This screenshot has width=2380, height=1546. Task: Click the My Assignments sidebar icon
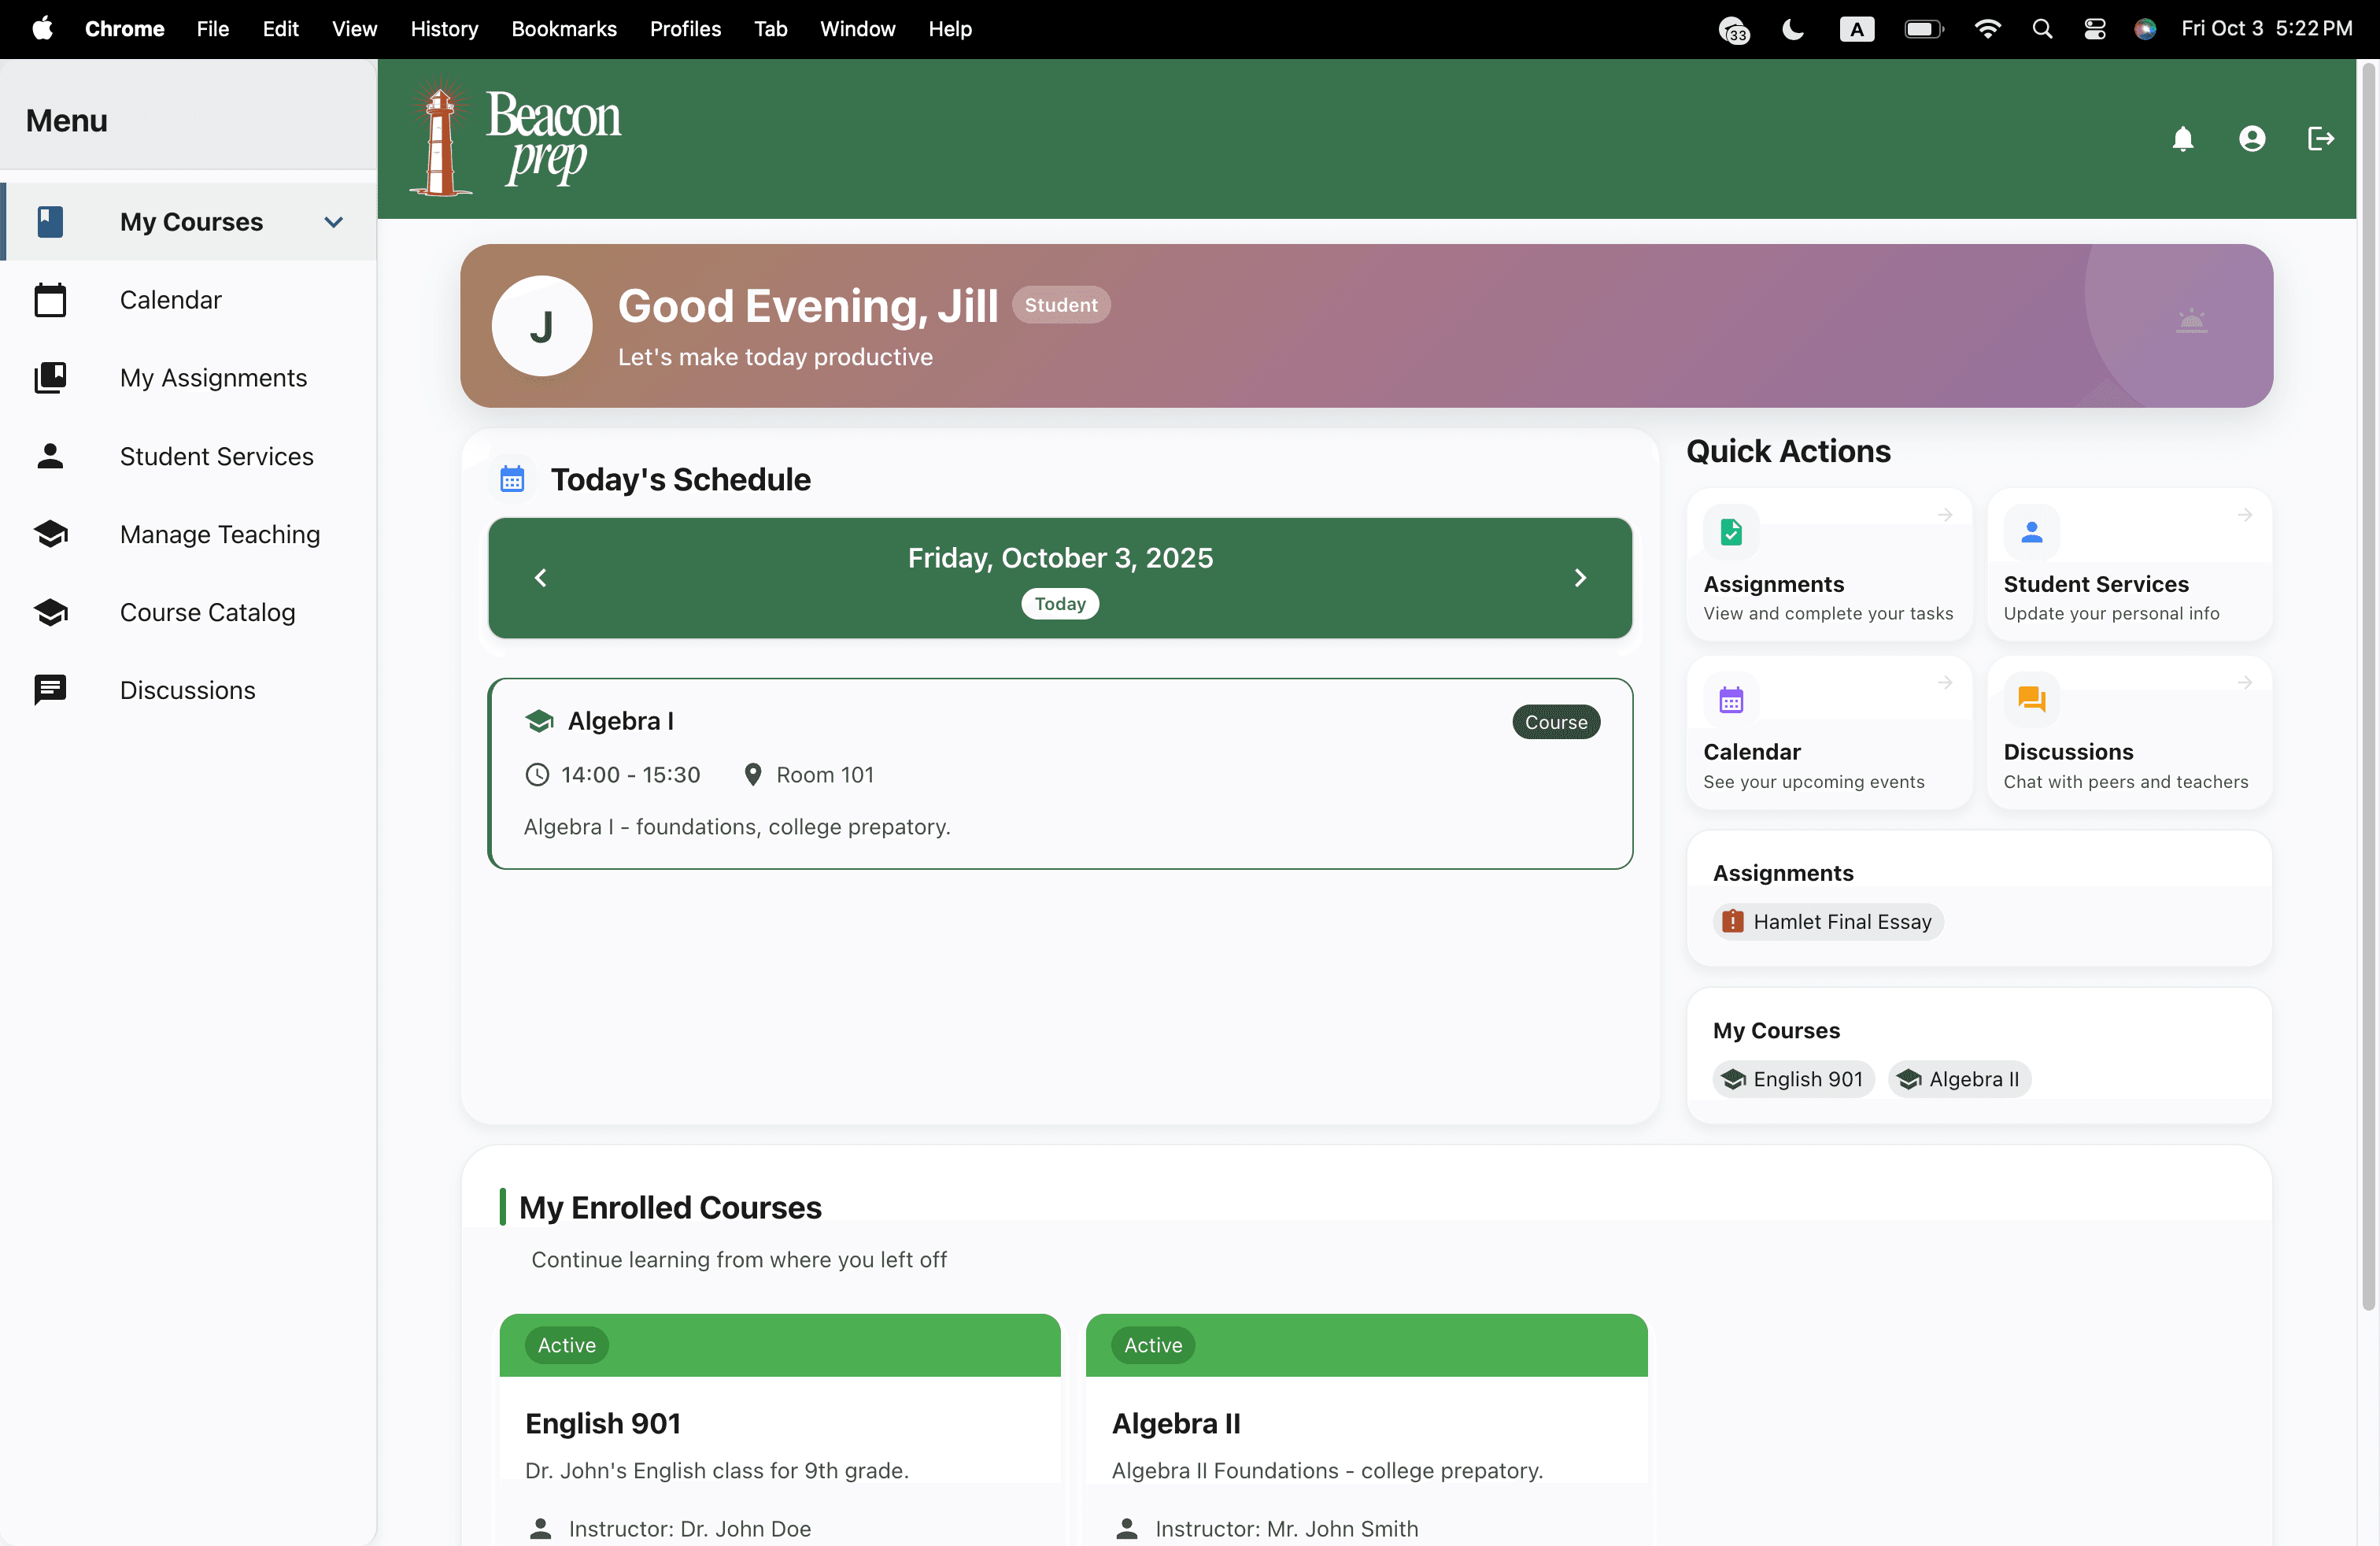click(50, 378)
